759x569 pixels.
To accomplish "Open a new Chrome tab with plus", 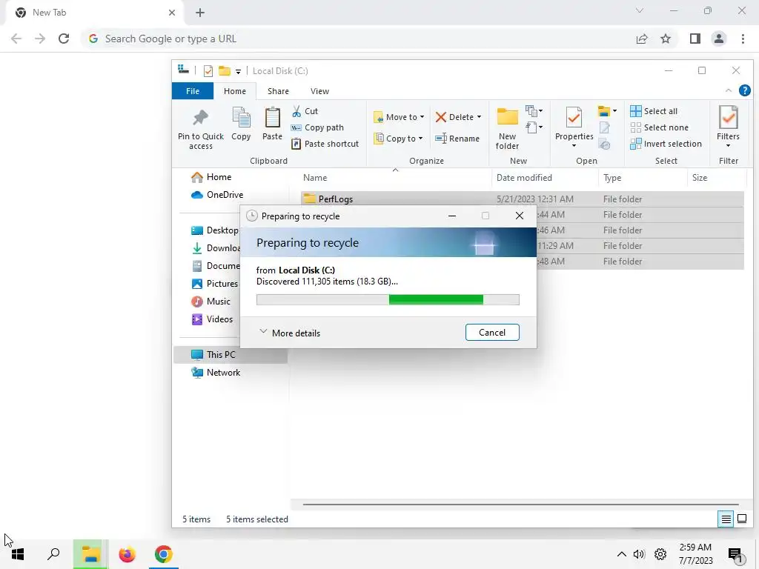I will (x=200, y=13).
